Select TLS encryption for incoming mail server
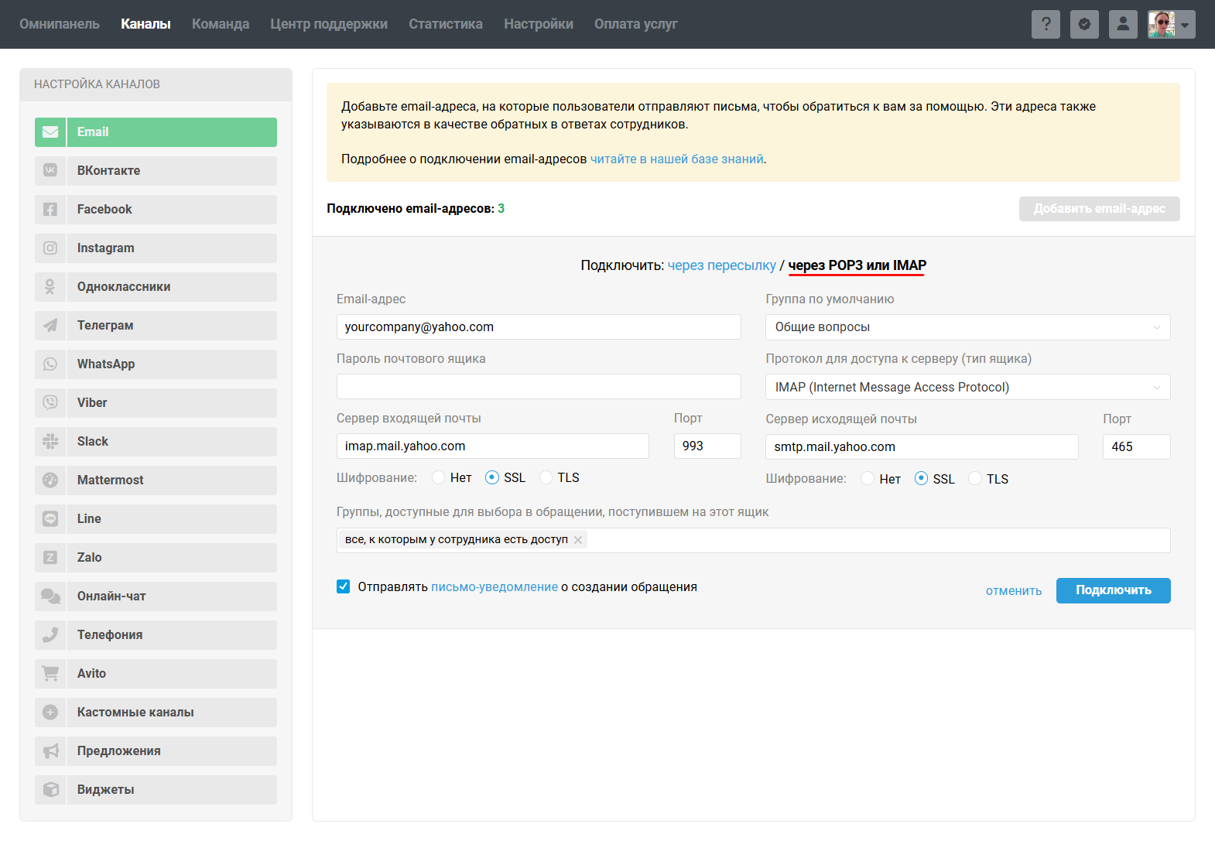This screenshot has height=841, width=1215. [x=546, y=477]
